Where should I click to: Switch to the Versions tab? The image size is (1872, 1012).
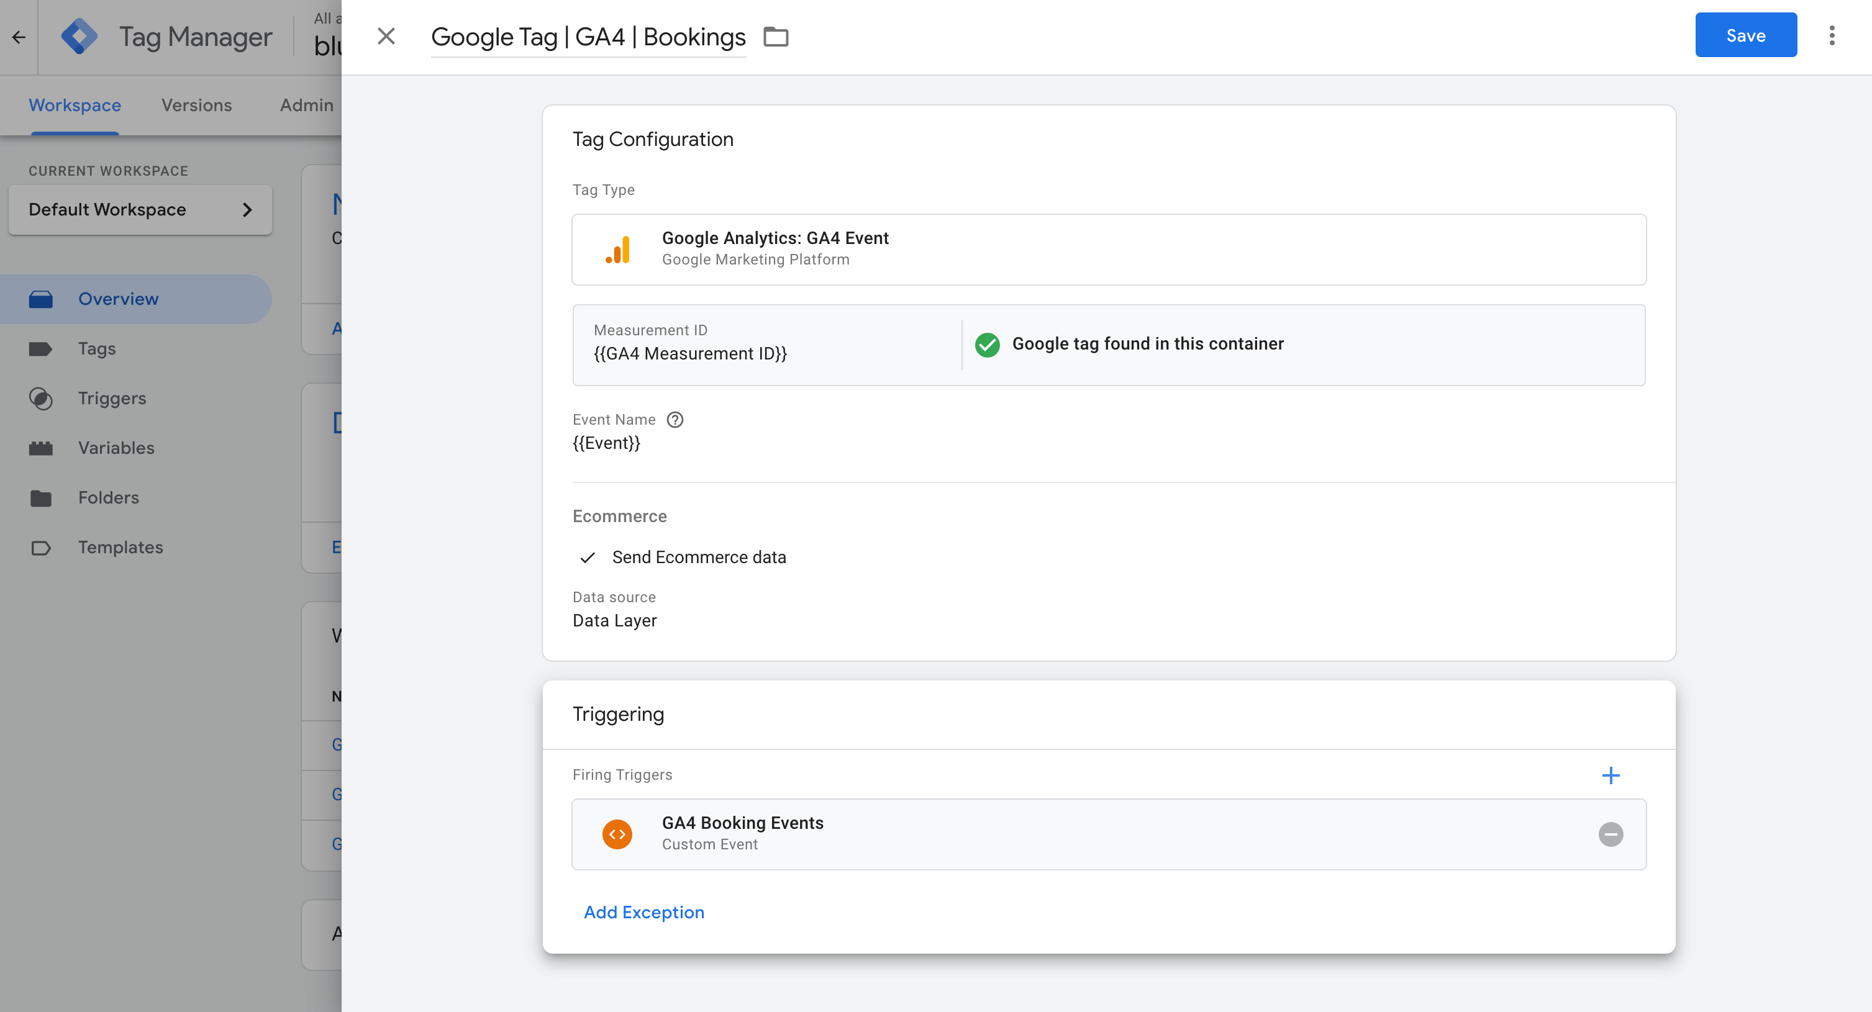[196, 106]
